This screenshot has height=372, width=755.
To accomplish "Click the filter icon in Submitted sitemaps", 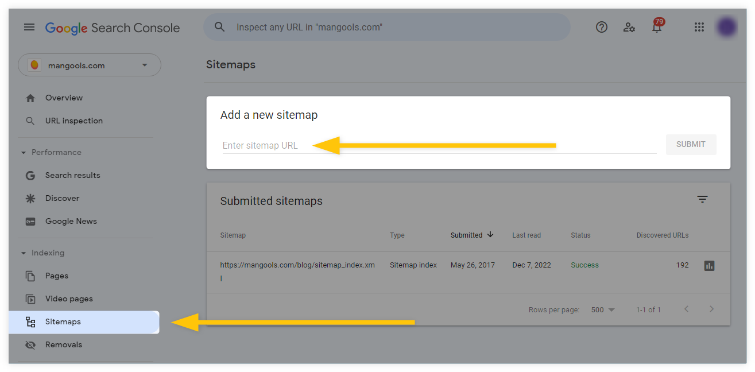I will (702, 199).
